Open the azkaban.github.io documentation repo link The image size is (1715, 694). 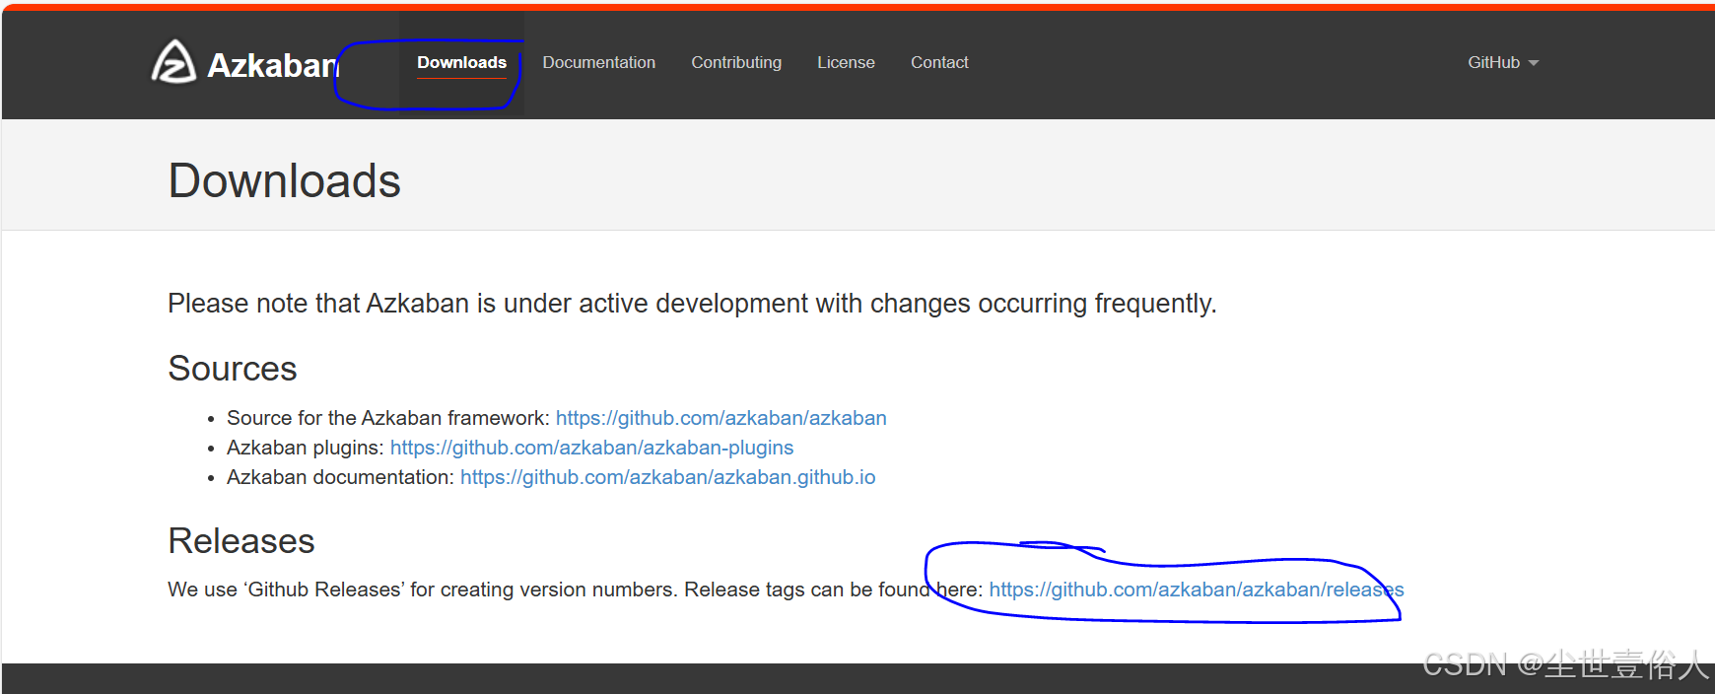coord(667,477)
